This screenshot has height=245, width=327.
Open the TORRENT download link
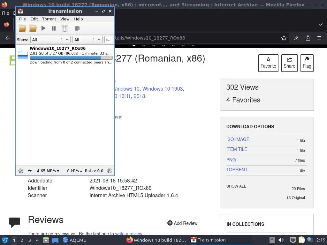click(237, 170)
